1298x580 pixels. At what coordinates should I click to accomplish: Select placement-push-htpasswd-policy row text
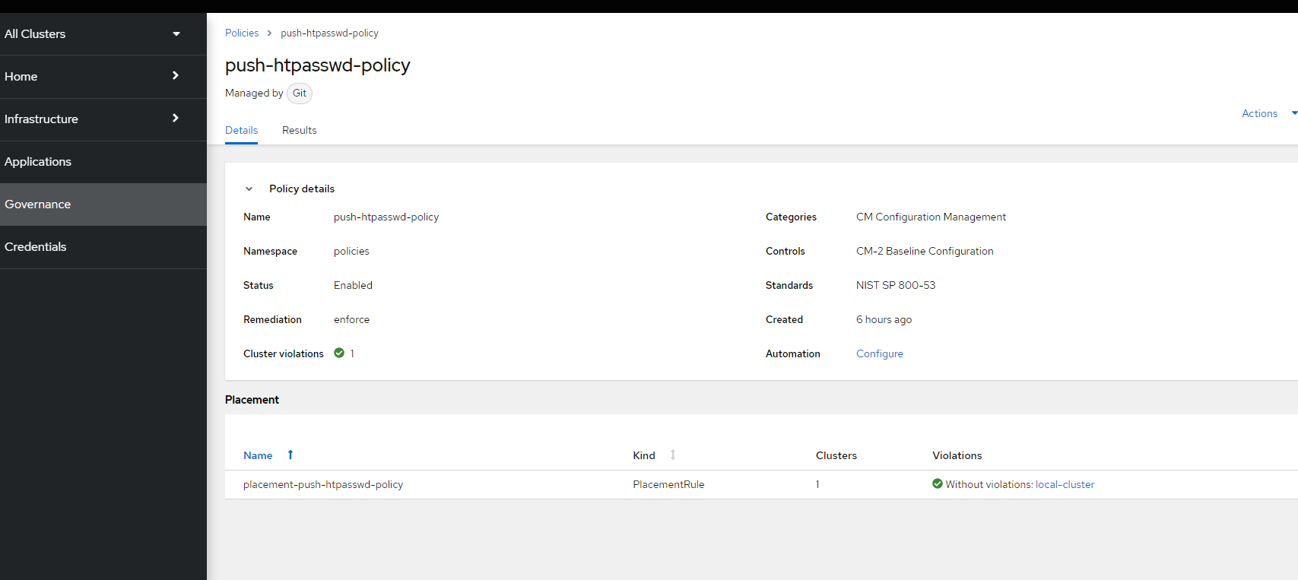[323, 484]
